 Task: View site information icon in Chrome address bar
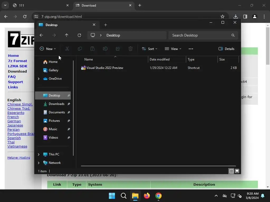click(36, 17)
